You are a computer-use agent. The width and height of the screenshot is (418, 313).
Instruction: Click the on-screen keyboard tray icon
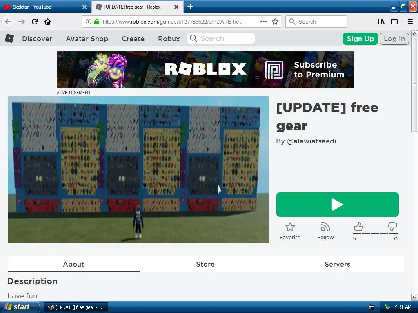(x=371, y=307)
